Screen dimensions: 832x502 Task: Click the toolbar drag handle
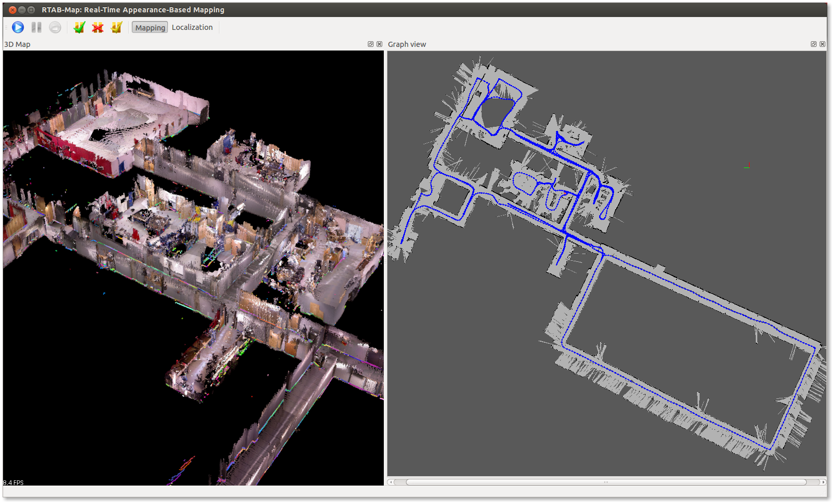(x=6, y=27)
